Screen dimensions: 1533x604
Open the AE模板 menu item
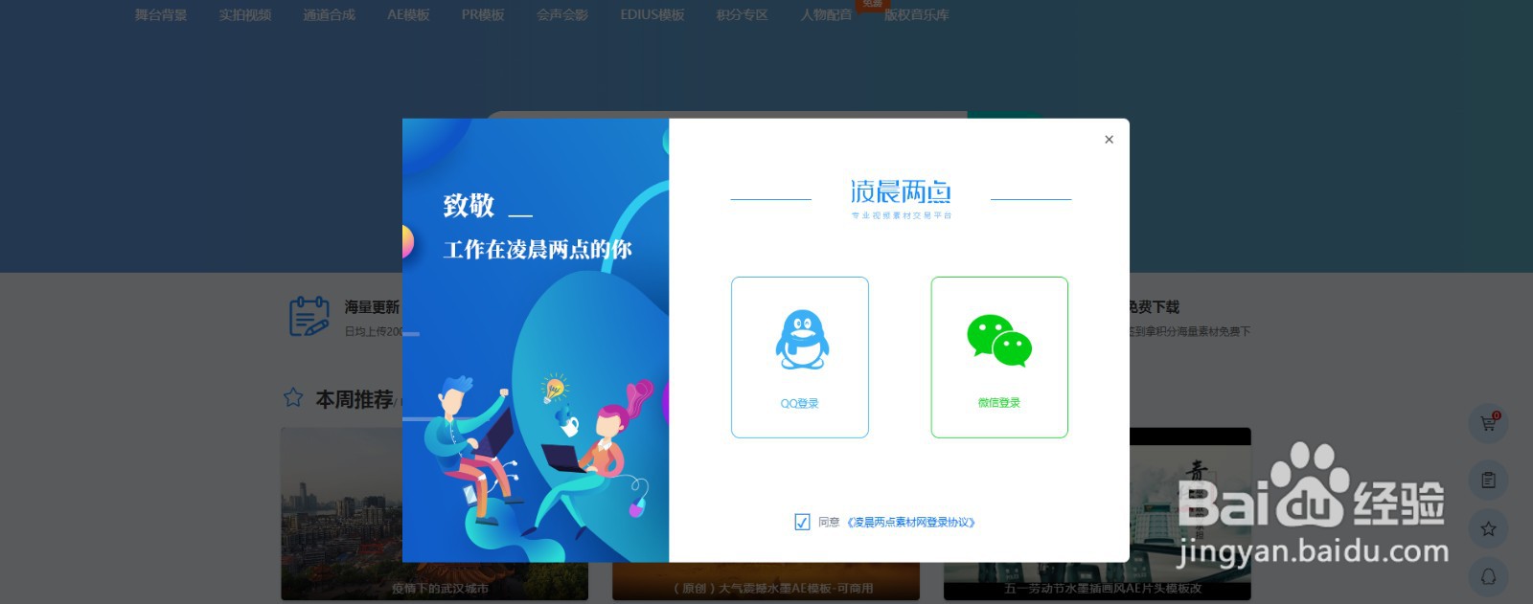408,15
